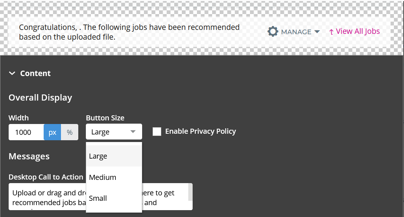Click the Congratulations recommended jobs message
Image resolution: width=404 pixels, height=217 pixels.
(129, 32)
